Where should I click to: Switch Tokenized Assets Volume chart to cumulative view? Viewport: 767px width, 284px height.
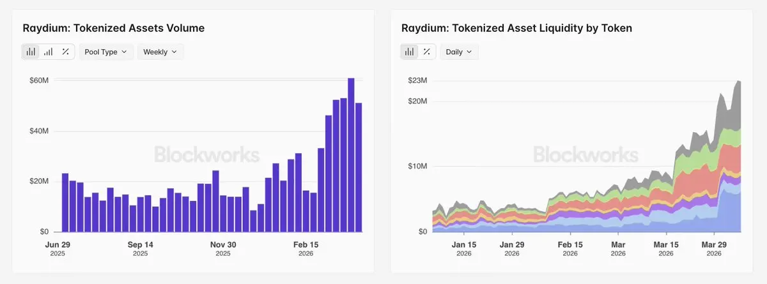48,52
